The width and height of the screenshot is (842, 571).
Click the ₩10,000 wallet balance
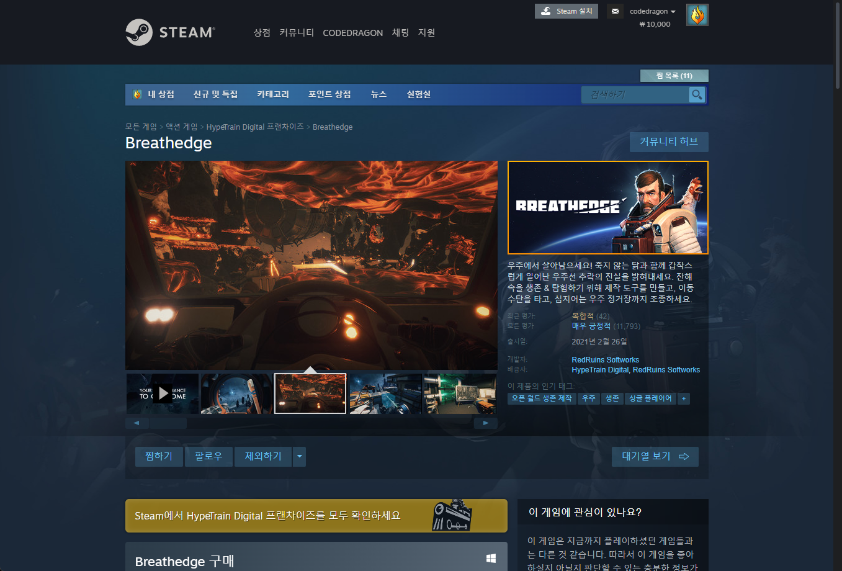pos(655,24)
